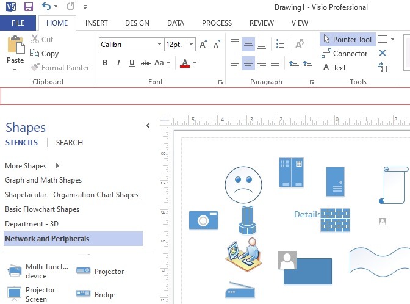The image size is (410, 304).
Task: Open the Department - 3D stencil
Action: coord(32,224)
